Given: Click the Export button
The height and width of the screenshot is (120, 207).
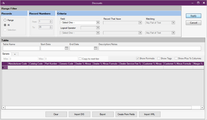Looking at the screenshot, I should (103, 114).
